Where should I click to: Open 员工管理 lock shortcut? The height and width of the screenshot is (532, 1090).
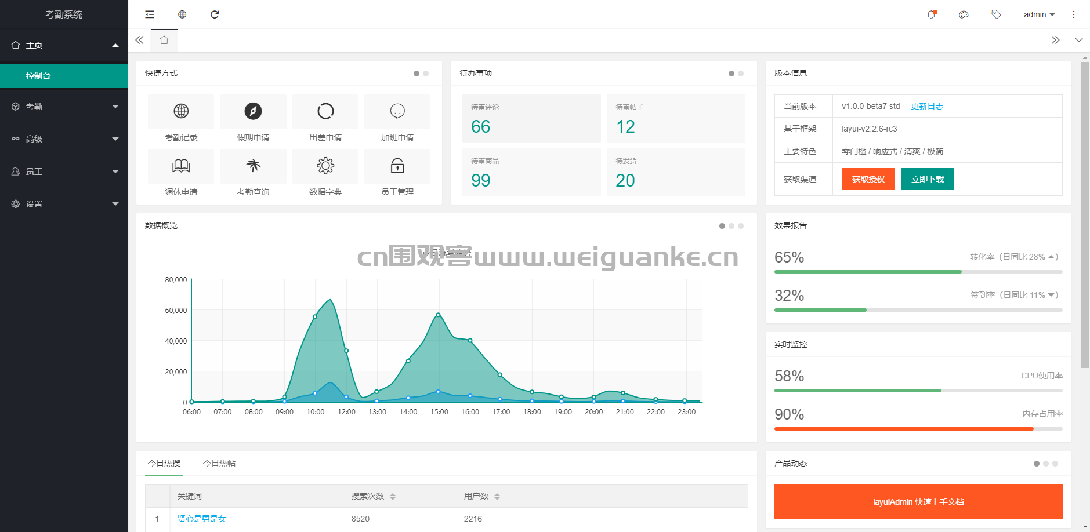397,174
